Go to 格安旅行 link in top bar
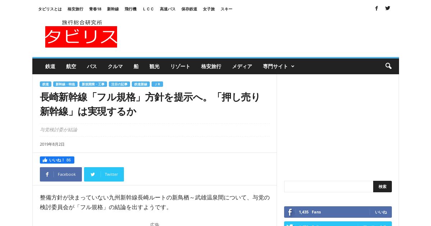This screenshot has width=431, height=226. point(75,9)
